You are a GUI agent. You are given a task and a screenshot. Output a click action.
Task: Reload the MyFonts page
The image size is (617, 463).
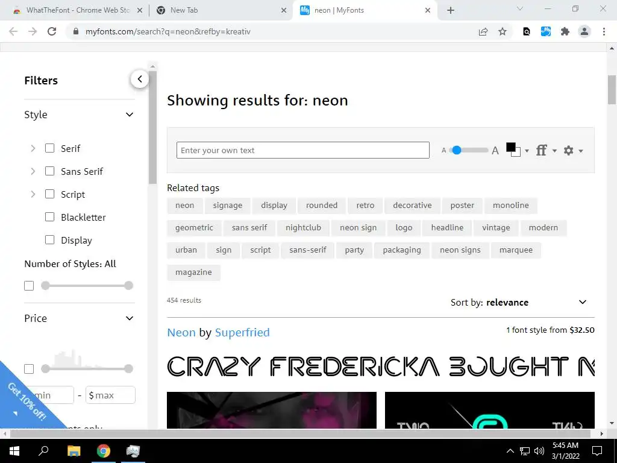[52, 31]
